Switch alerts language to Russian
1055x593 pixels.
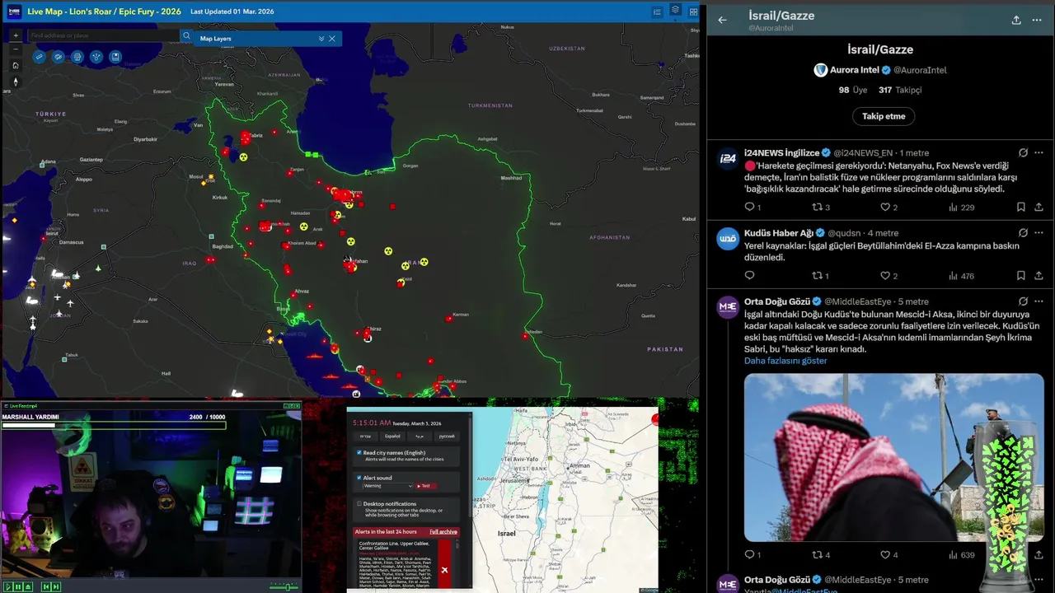447,436
